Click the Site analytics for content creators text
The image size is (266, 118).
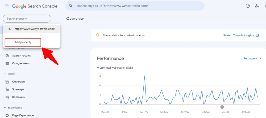[124, 36]
